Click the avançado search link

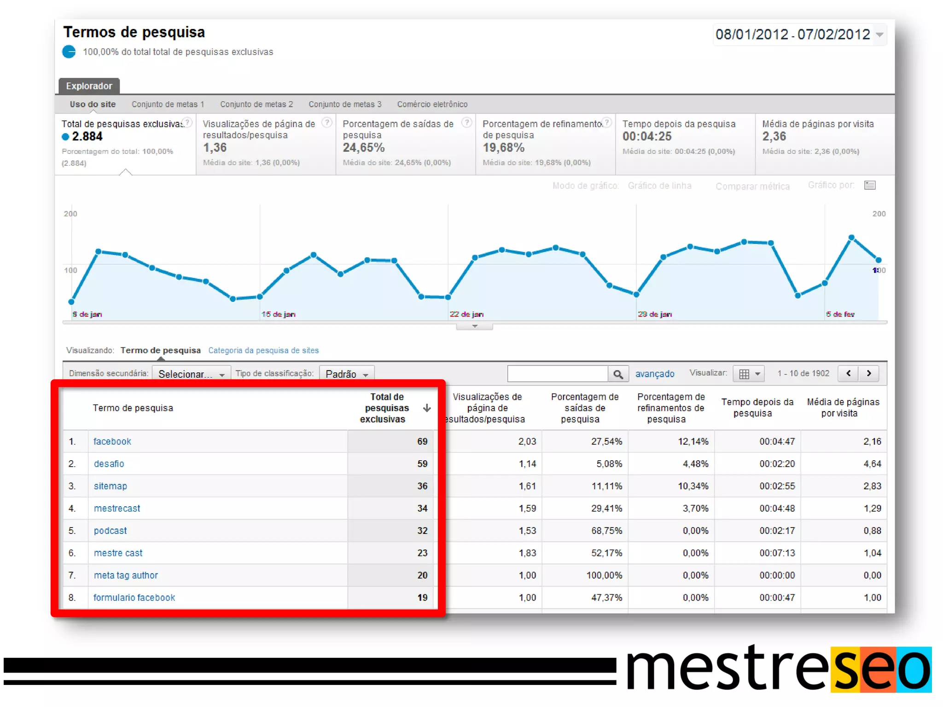pyautogui.click(x=654, y=374)
